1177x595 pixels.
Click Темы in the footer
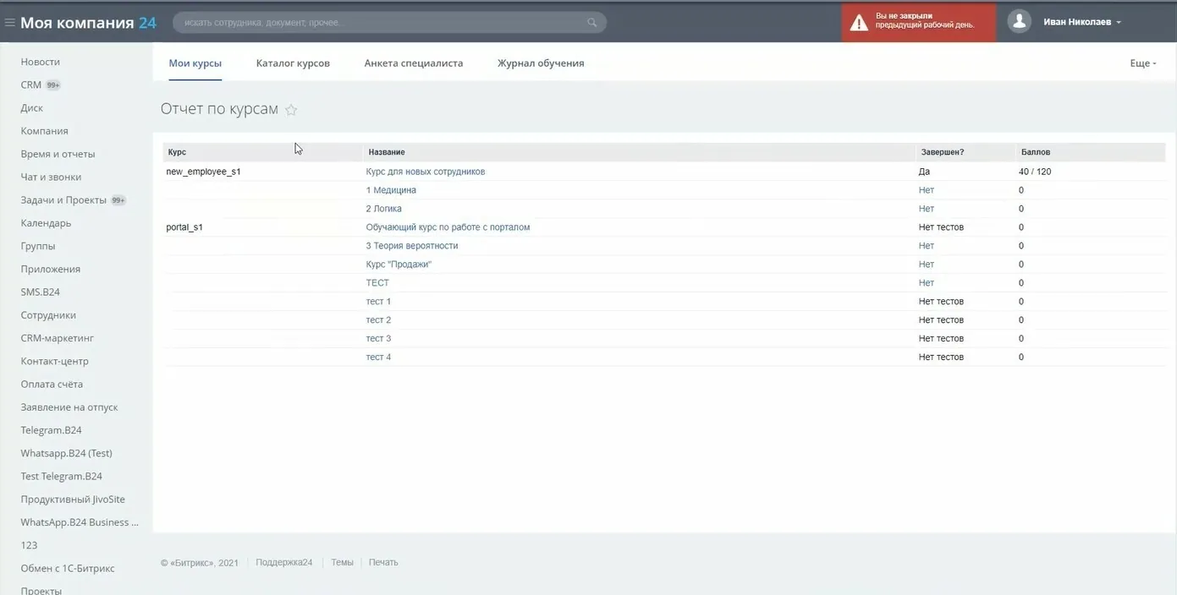point(342,563)
